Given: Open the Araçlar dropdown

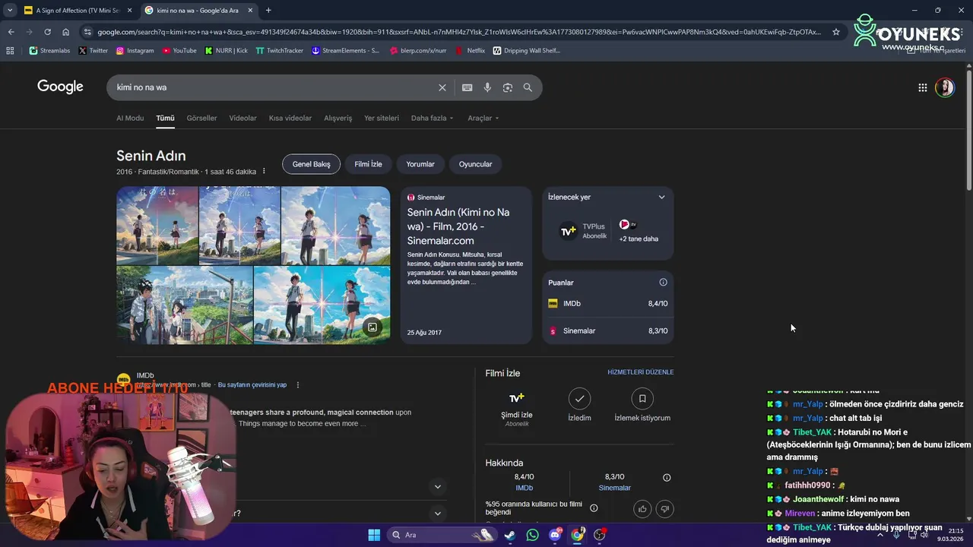Looking at the screenshot, I should [483, 118].
